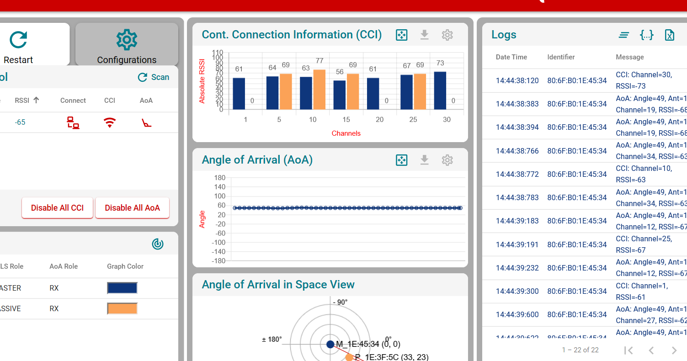Select log entry timestamped 14:44:38:772

click(x=517, y=174)
